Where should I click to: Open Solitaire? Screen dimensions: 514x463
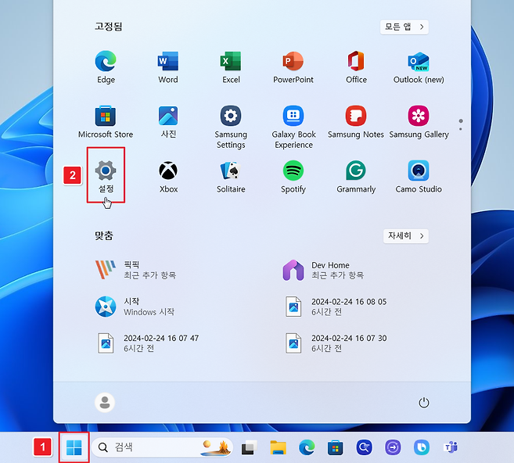[x=231, y=177]
